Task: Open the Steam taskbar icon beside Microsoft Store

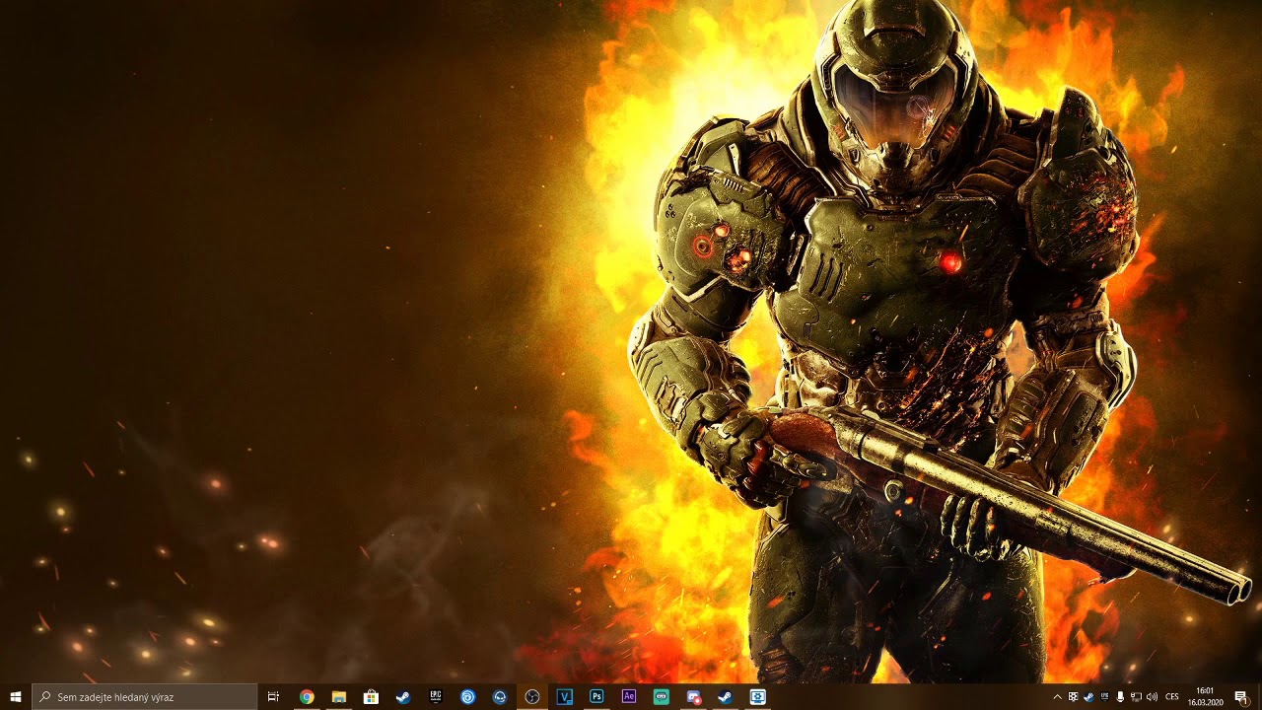Action: 403,697
